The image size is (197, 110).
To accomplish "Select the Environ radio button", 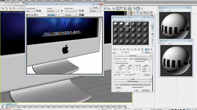I will tap(122, 59).
